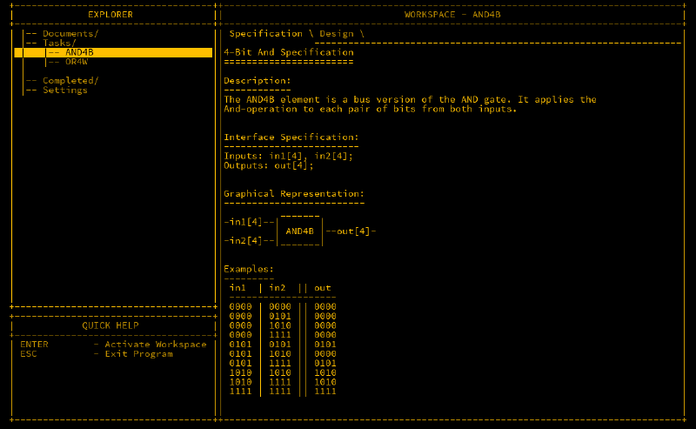Click the EXPLORER panel title

[x=110, y=15]
